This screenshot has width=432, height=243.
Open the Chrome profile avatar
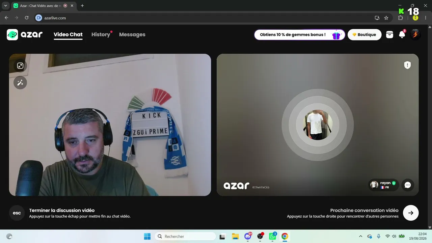(x=415, y=18)
